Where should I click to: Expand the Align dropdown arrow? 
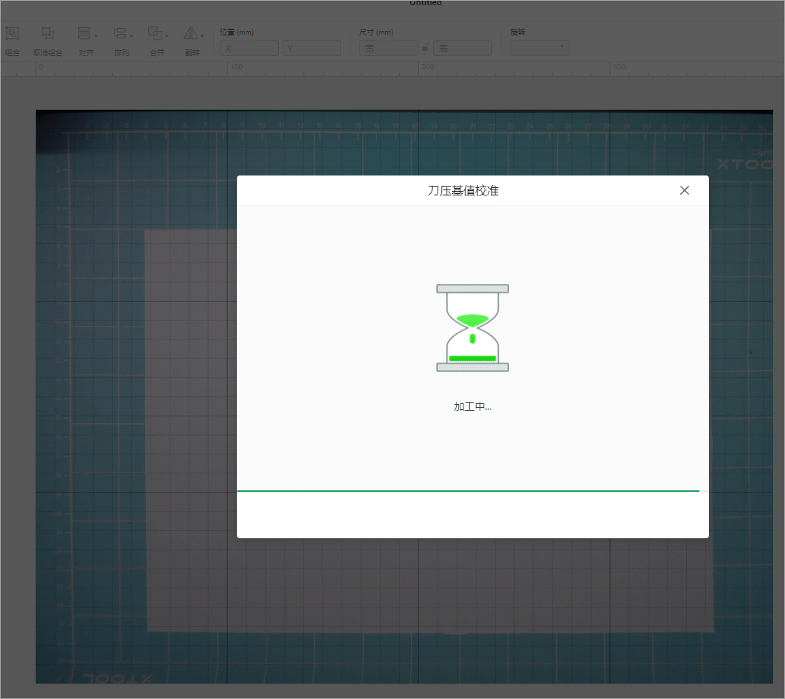(96, 36)
